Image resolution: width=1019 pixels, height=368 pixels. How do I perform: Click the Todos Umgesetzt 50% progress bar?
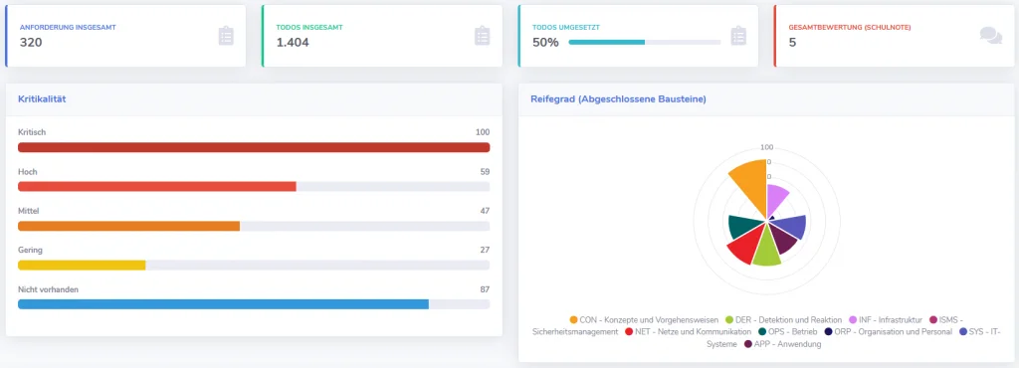645,42
